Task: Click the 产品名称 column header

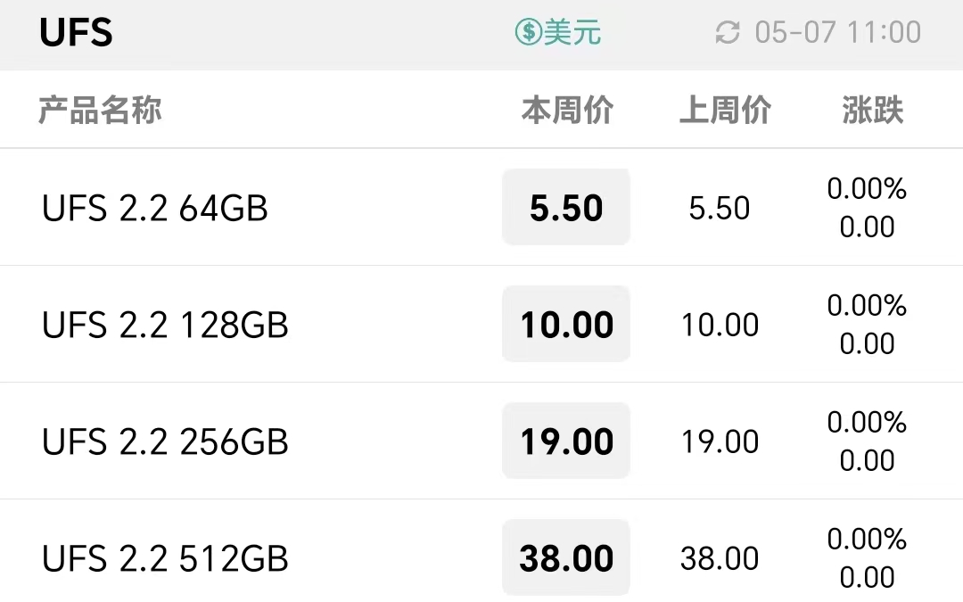Action: pyautogui.click(x=100, y=110)
